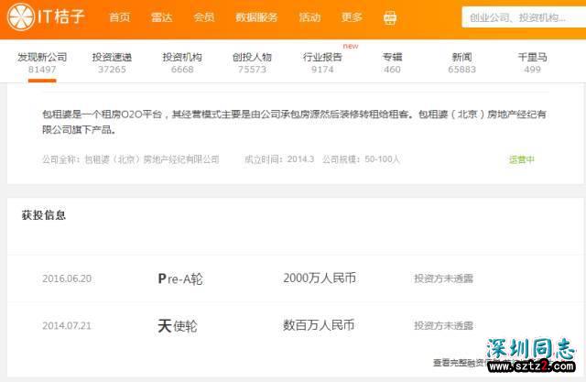Click the 数百万人民币 amount
586x382 pixels.
[319, 325]
